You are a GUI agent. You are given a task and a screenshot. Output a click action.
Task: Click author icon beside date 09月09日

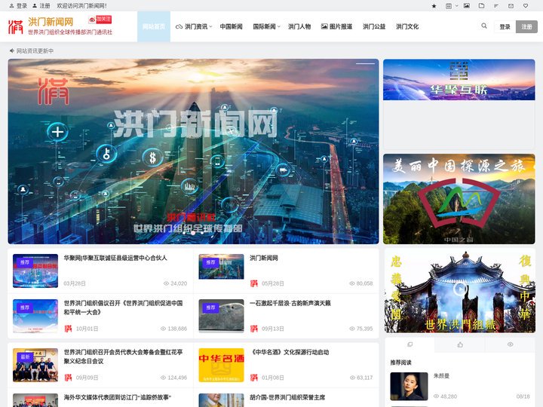tap(68, 378)
